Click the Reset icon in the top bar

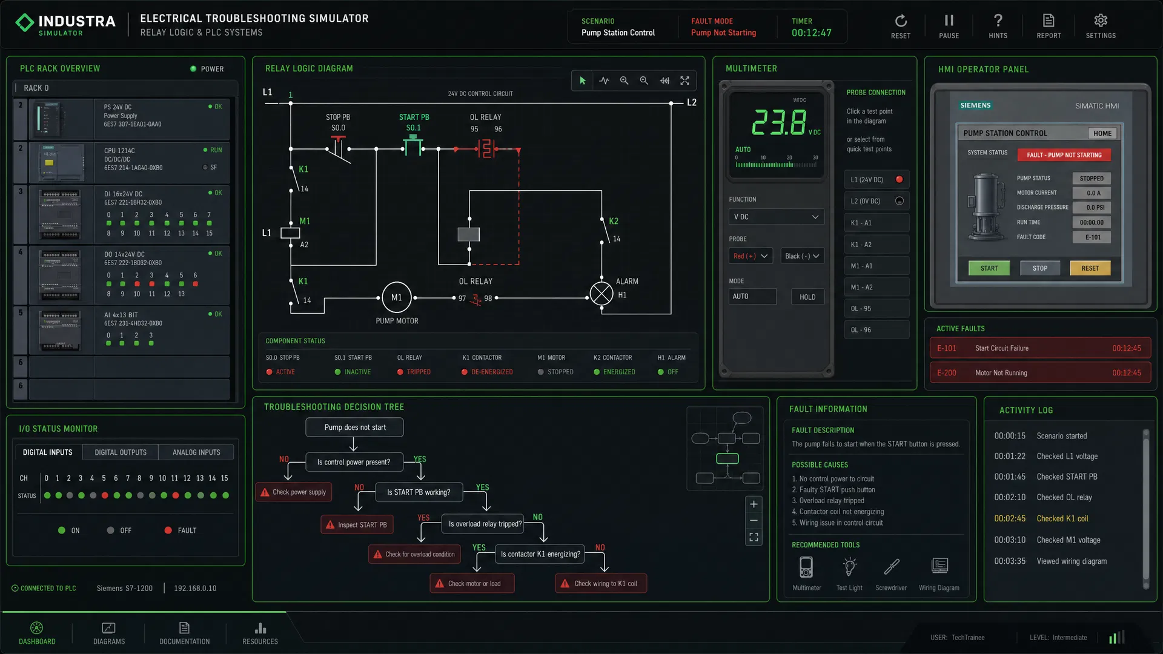(901, 22)
